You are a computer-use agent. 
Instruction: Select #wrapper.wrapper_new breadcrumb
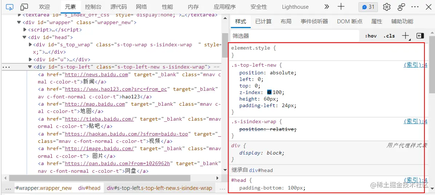tap(44, 188)
